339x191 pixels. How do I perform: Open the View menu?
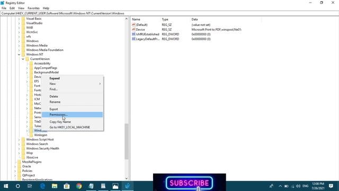[x=21, y=8]
